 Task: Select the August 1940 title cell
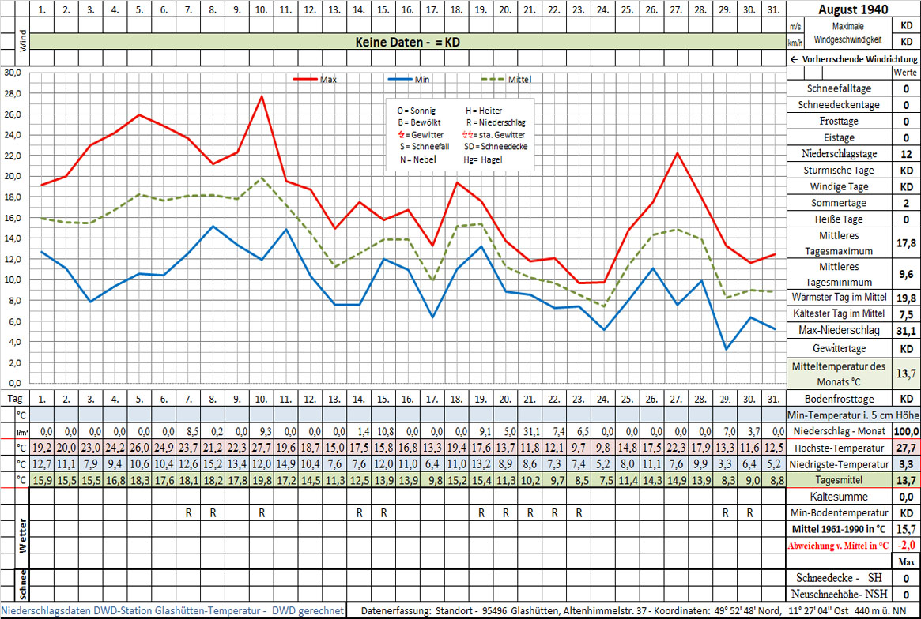click(x=854, y=9)
